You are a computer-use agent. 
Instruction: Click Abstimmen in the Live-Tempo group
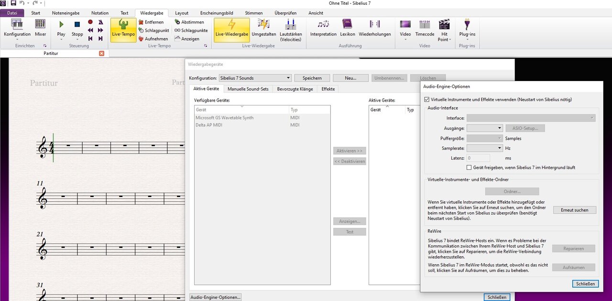tap(189, 22)
